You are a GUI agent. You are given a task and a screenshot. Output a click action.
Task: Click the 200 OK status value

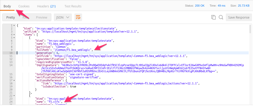pos(200,6)
